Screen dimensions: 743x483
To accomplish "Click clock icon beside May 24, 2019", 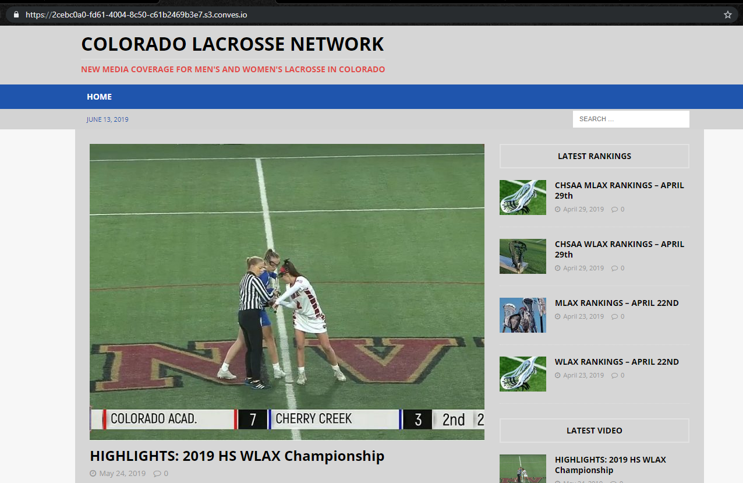I will point(93,474).
